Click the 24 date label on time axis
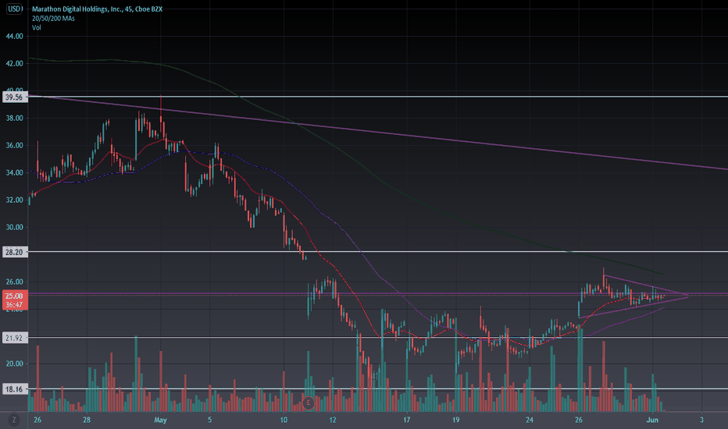The width and height of the screenshot is (728, 429). tap(530, 420)
